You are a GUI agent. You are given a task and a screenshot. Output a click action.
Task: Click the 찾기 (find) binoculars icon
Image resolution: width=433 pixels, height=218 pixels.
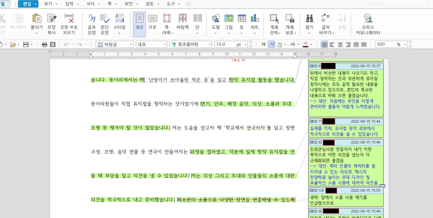coord(309,19)
